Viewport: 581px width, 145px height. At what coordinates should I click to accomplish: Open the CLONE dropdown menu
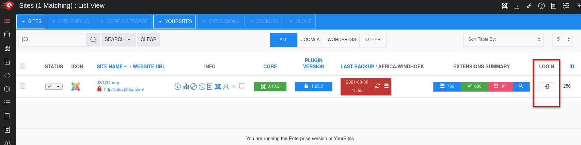pos(300,21)
